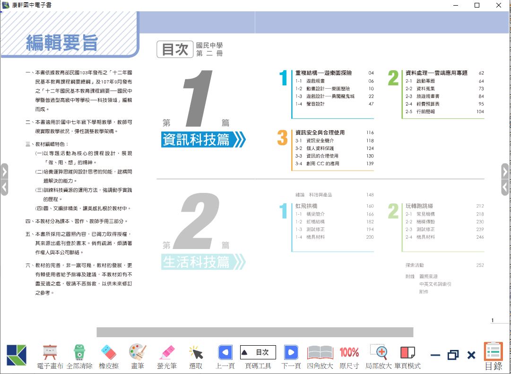Click the 康軒 logo in bottom toolbar
The image size is (511, 374).
coord(17,355)
